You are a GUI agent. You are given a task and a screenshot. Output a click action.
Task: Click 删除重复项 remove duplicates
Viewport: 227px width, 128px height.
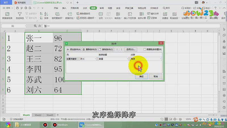[x=83, y=14]
